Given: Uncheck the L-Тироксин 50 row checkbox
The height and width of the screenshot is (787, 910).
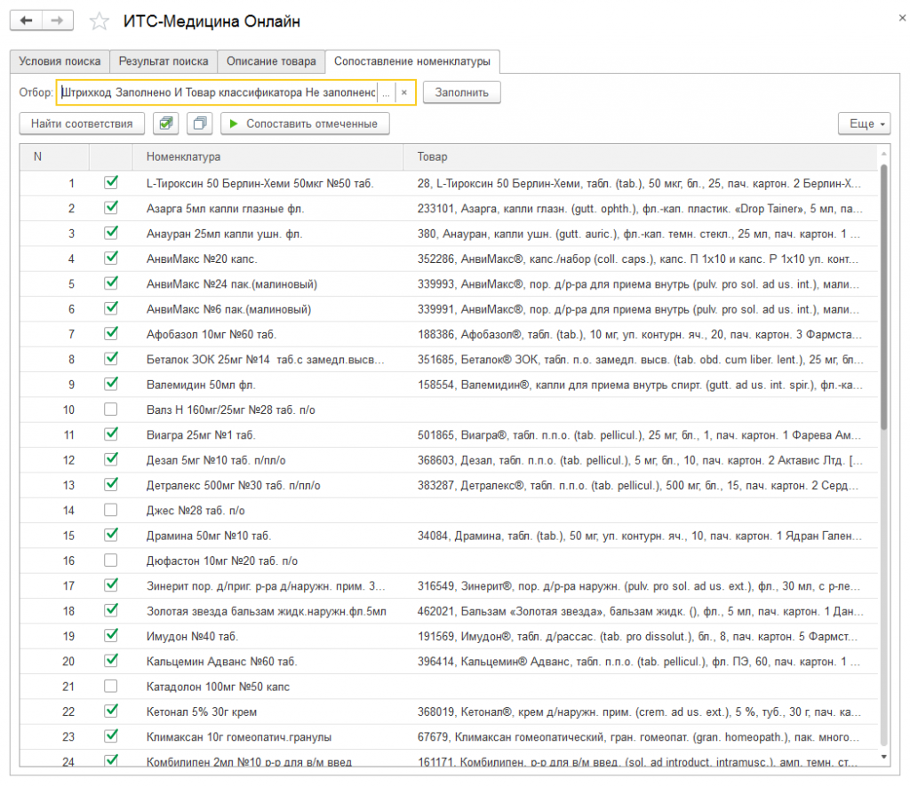Looking at the screenshot, I should coord(111,183).
